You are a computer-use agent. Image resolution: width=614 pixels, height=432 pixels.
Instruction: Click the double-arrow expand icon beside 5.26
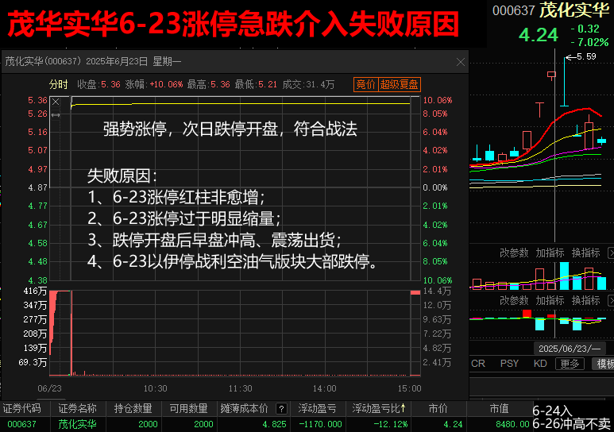(56, 115)
